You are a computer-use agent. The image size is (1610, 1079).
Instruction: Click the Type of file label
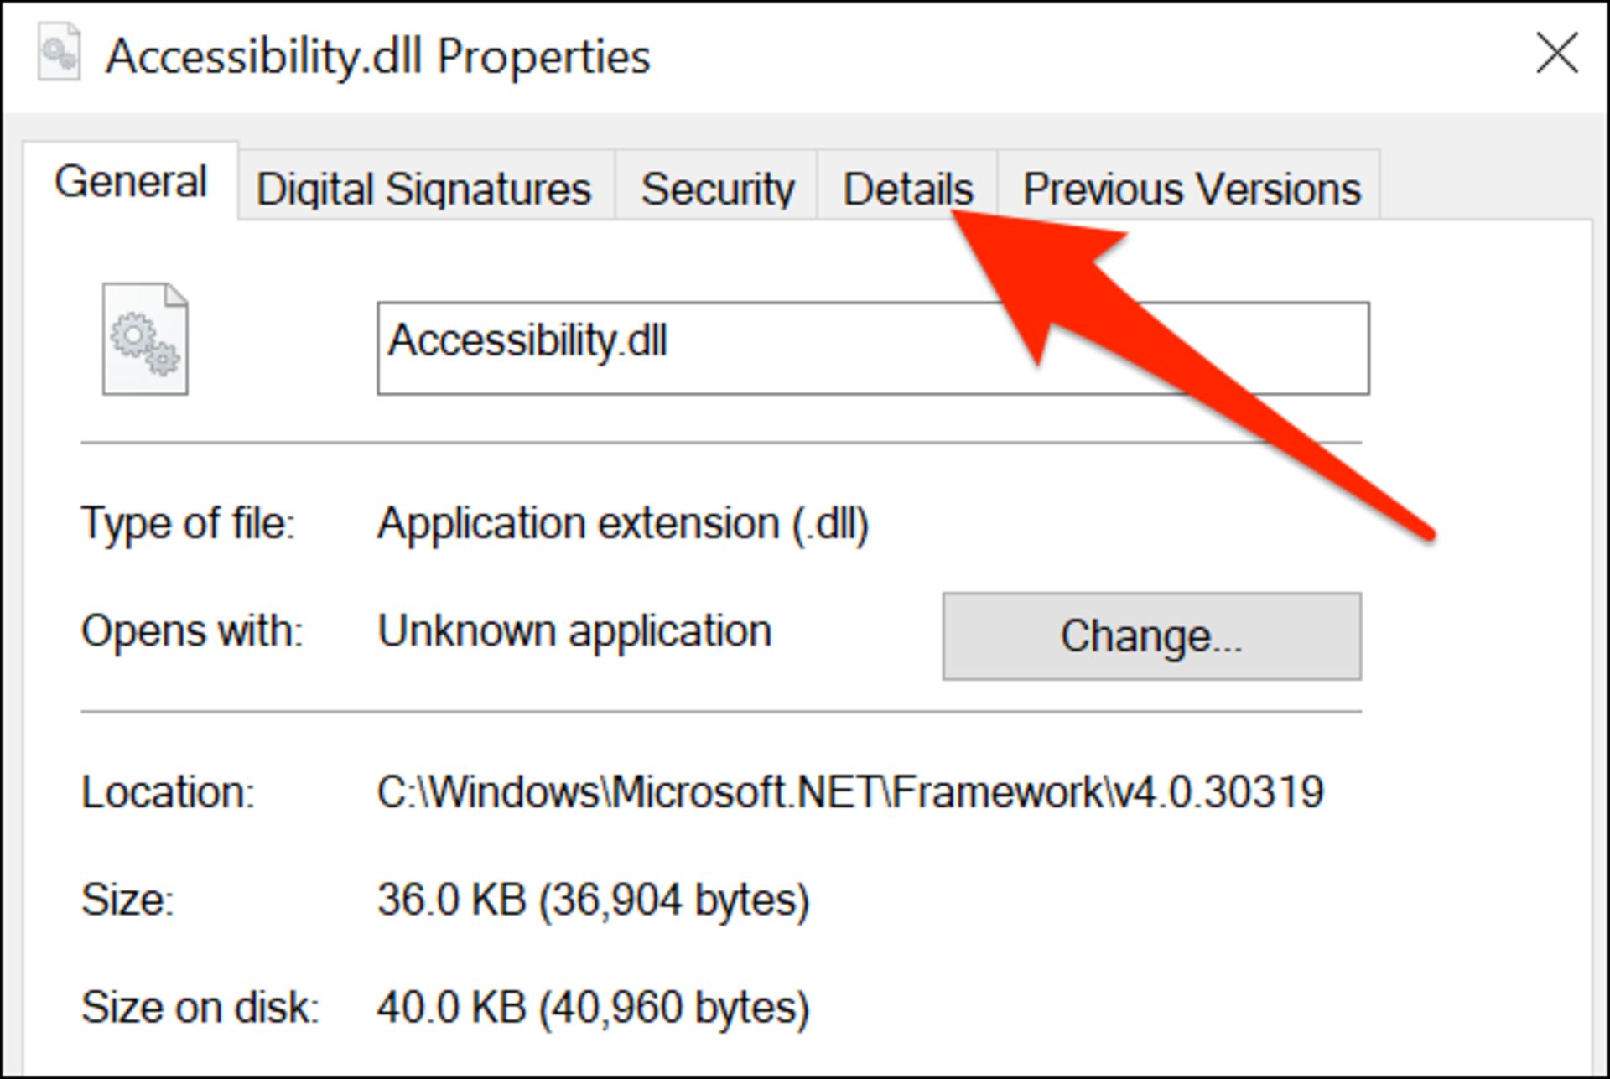(x=188, y=522)
